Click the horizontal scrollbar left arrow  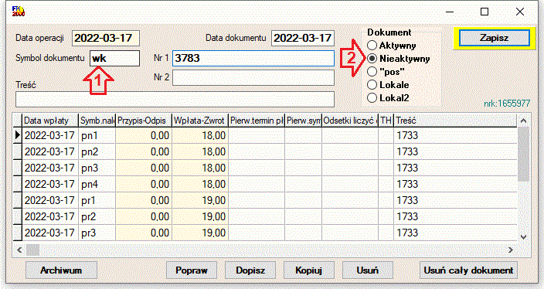pyautogui.click(x=19, y=250)
